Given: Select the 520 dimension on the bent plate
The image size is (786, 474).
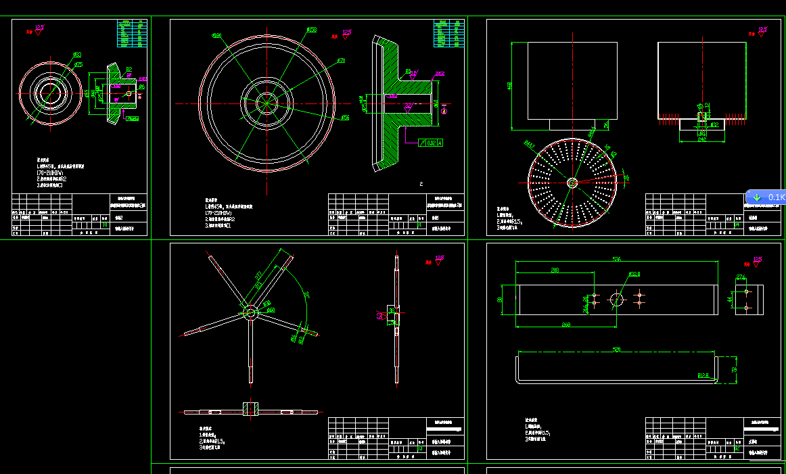Looking at the screenshot, I should coord(617,350).
